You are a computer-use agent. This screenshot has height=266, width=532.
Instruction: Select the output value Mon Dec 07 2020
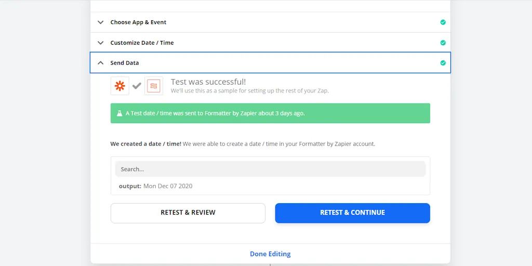click(168, 186)
